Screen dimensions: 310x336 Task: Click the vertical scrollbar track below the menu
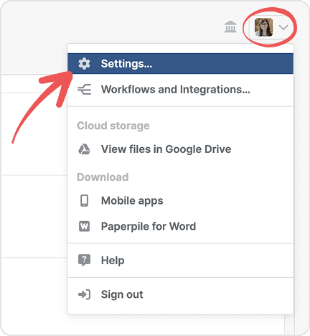tap(289, 325)
